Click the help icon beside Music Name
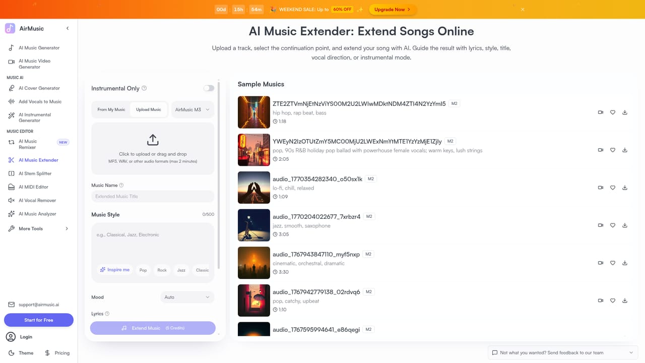Screen dimensions: 645x363 click(121, 186)
